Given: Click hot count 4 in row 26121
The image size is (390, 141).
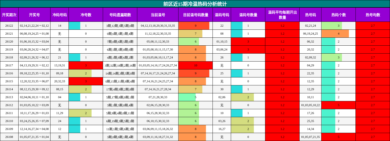Looking at the screenshot, I should [338, 34].
